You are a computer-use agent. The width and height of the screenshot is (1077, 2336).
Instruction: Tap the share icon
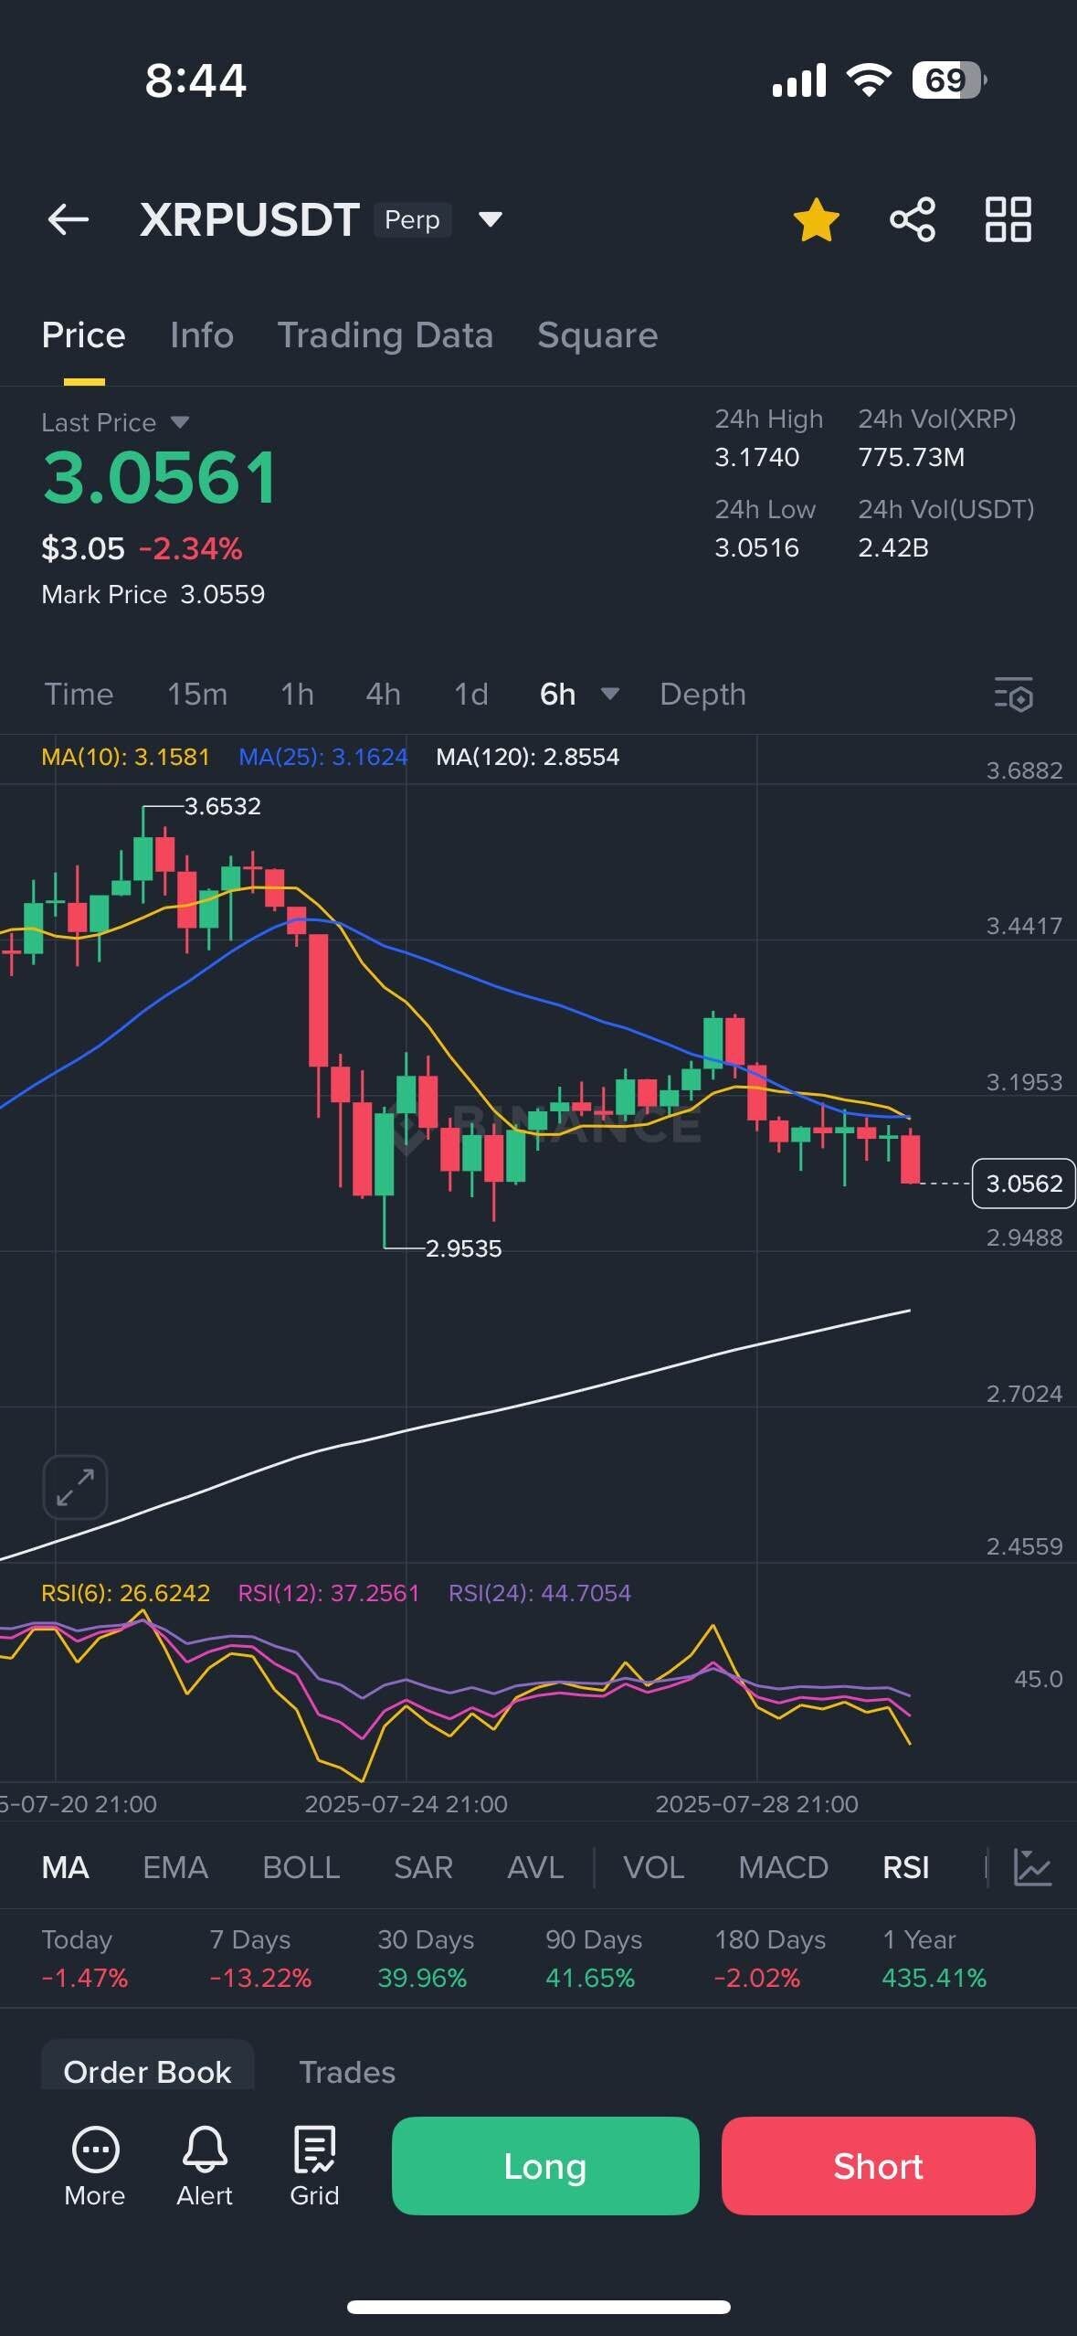[912, 219]
